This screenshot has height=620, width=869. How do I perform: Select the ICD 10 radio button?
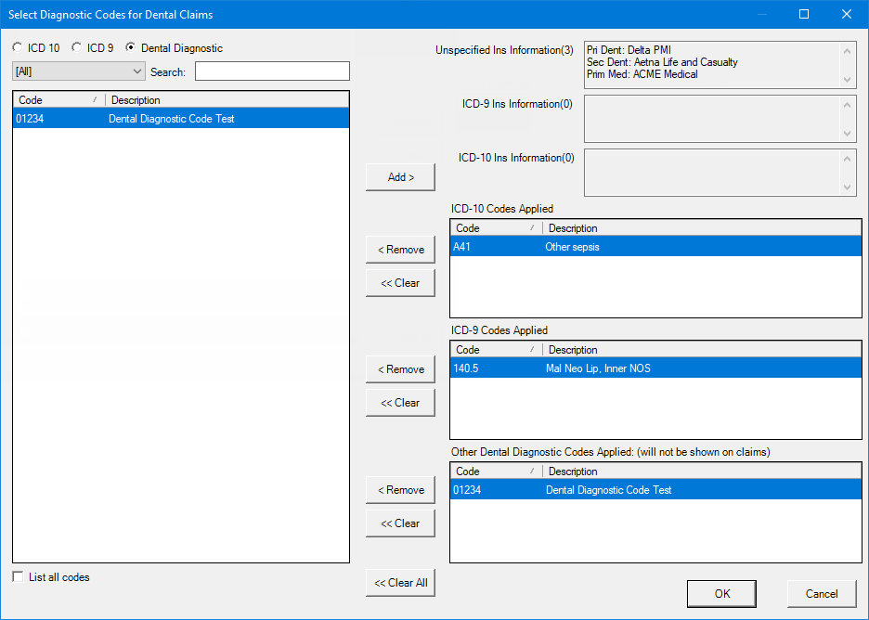coord(19,48)
